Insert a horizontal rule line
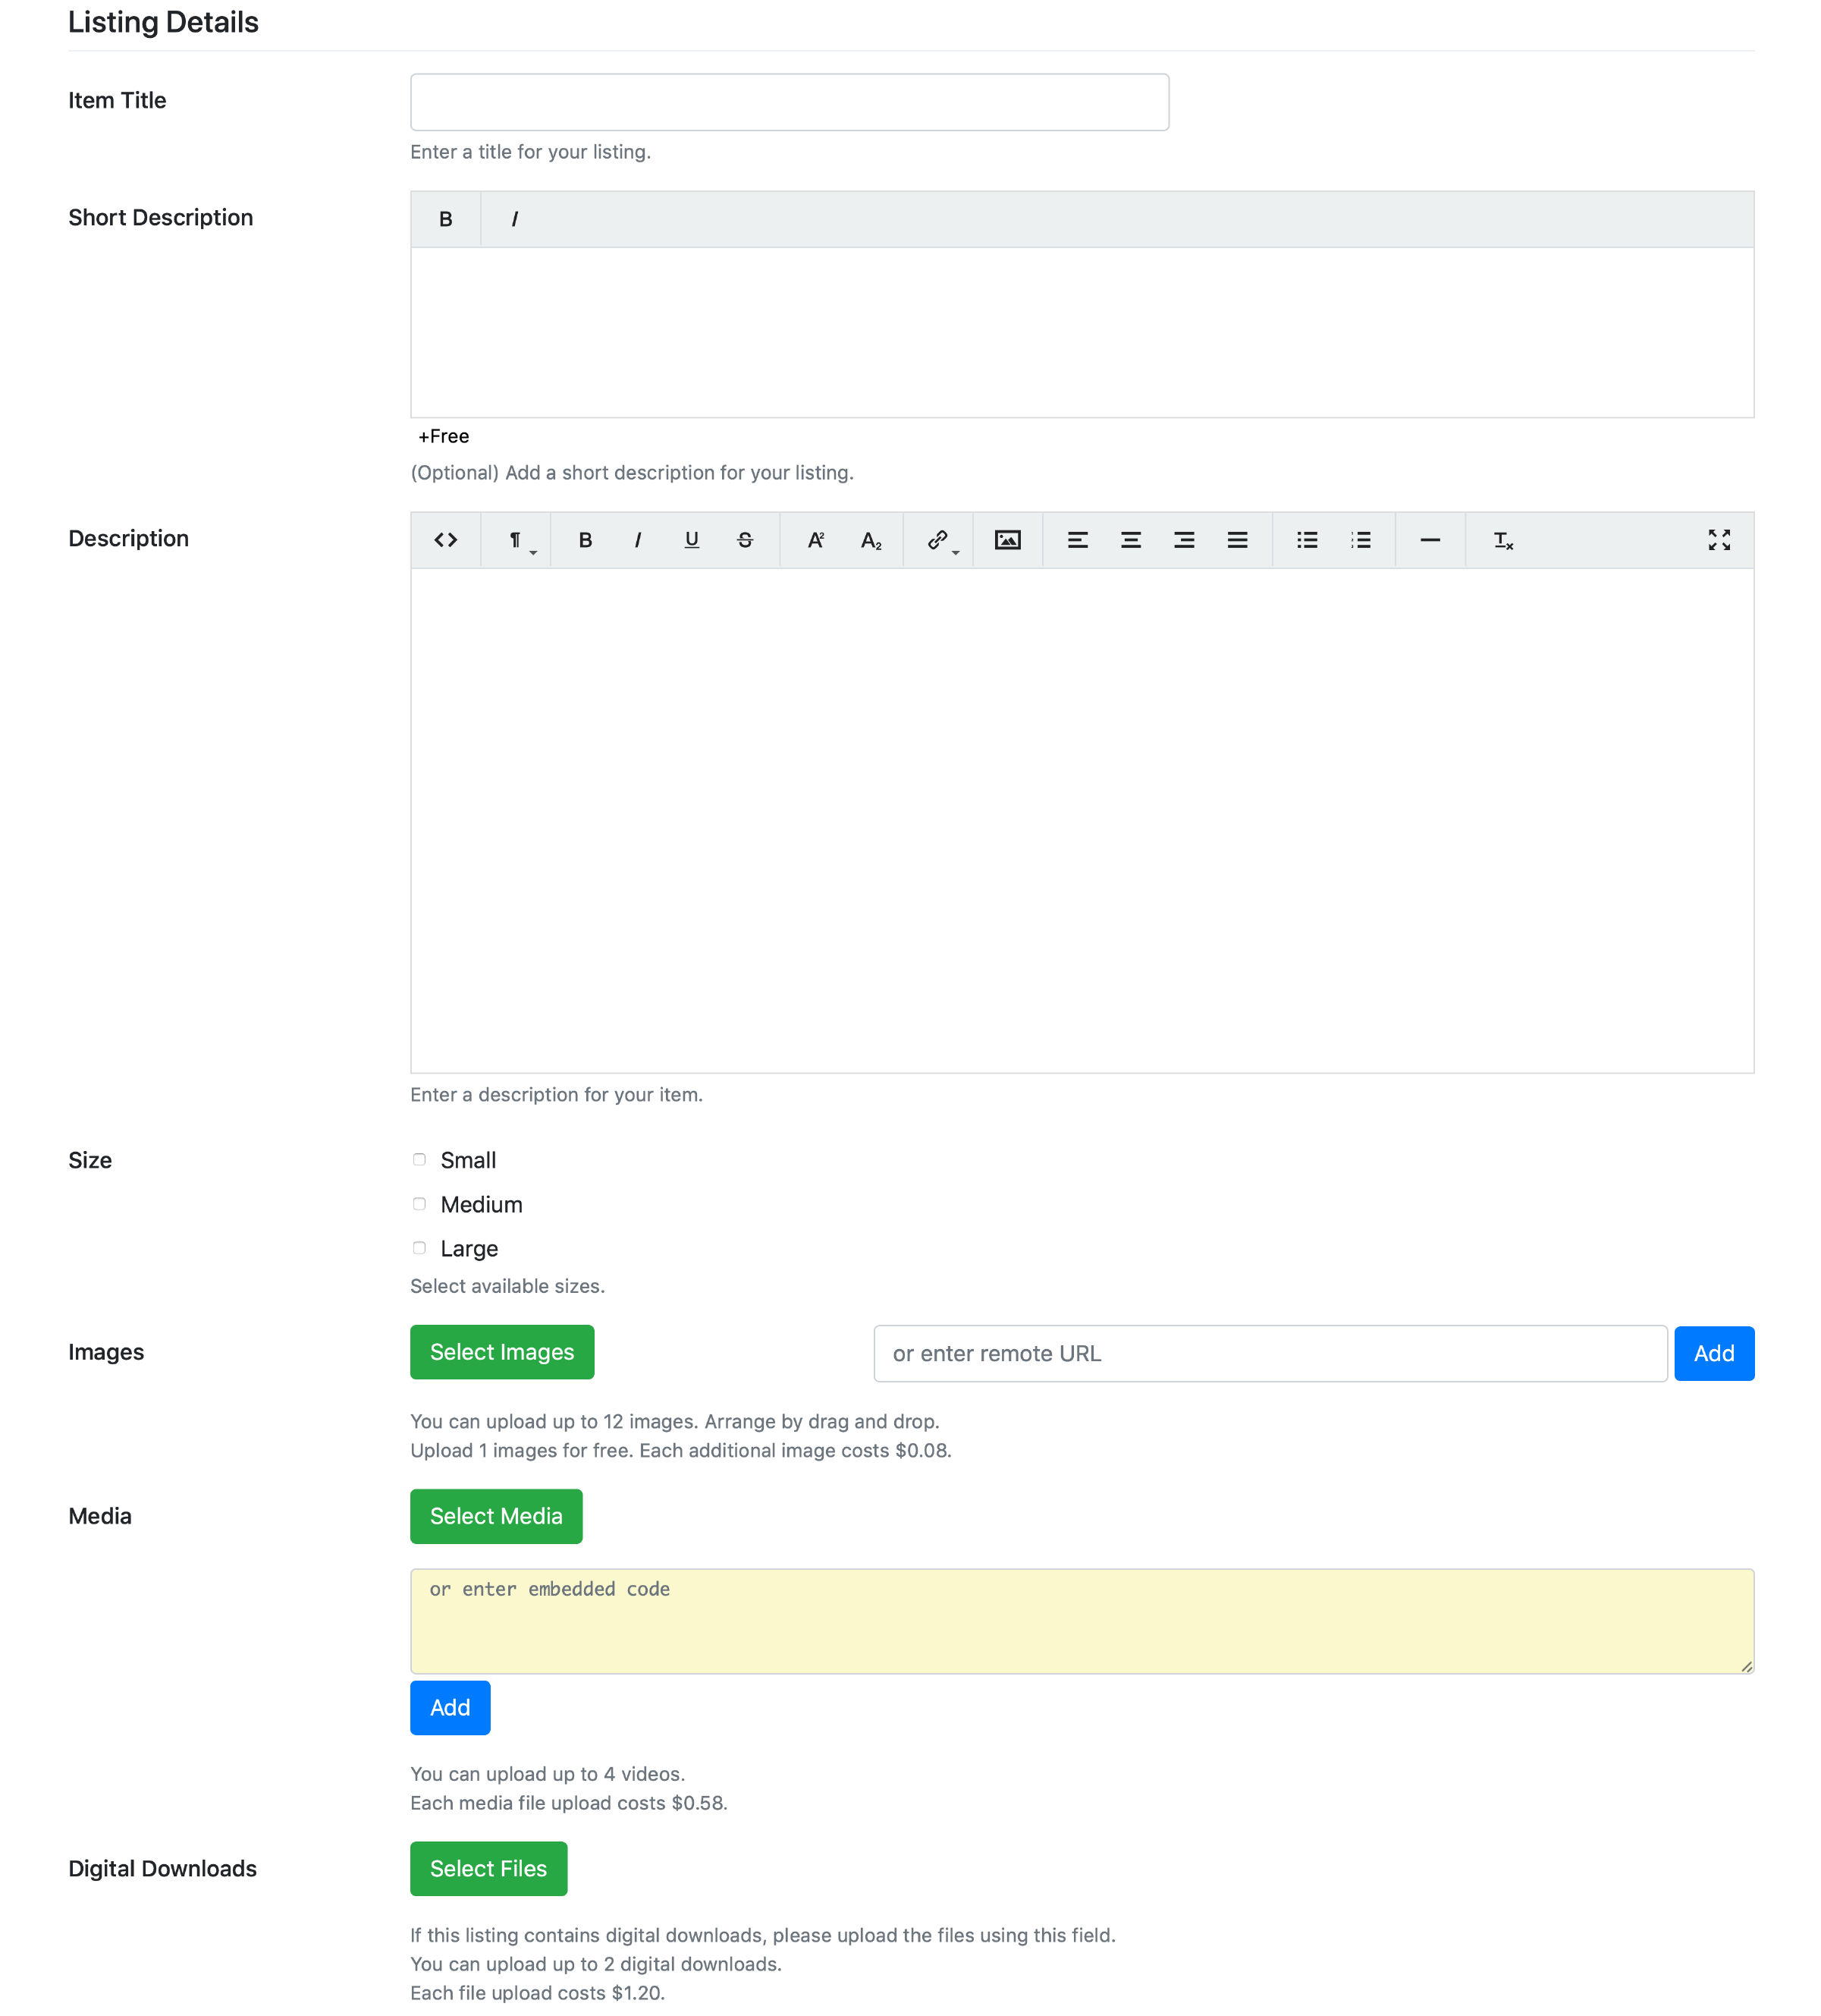1821x2016 pixels. tap(1429, 540)
